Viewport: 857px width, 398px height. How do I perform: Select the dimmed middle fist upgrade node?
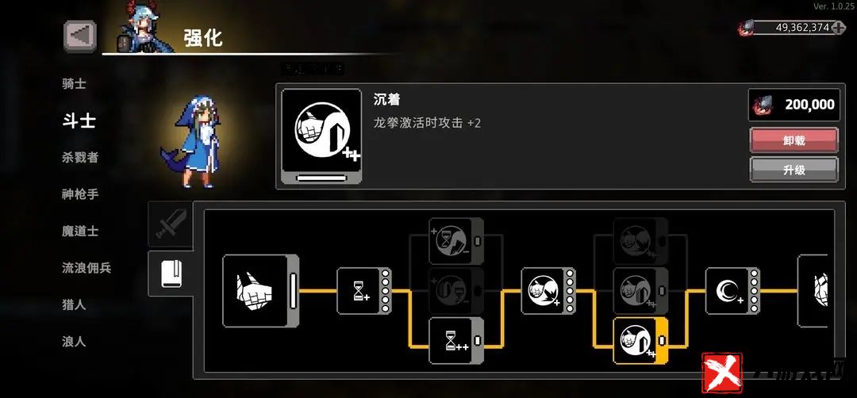641,291
